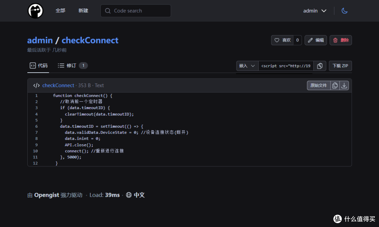Copy embed script with clipboard icon

point(320,66)
